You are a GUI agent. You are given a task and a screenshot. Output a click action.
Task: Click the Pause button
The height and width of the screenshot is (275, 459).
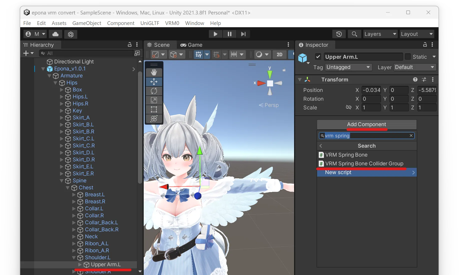pyautogui.click(x=229, y=34)
